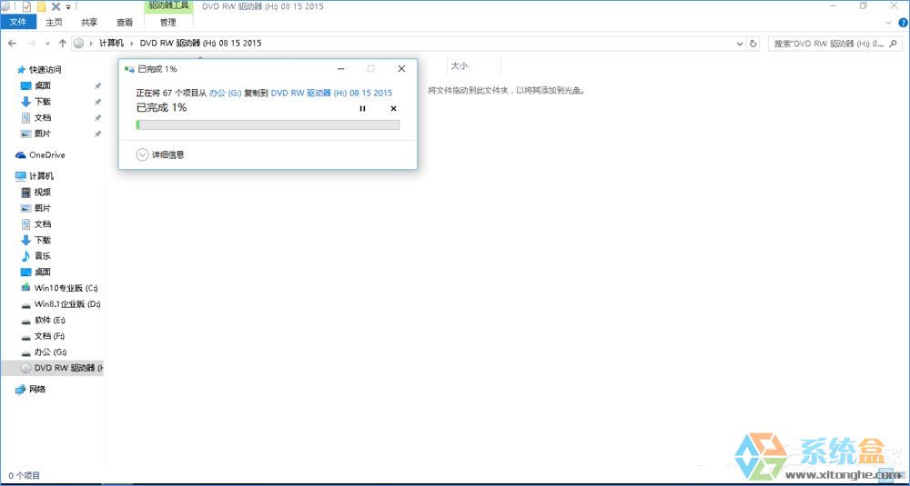Image resolution: width=910 pixels, height=486 pixels.
Task: Close the copy progress dialog window
Action: [401, 69]
